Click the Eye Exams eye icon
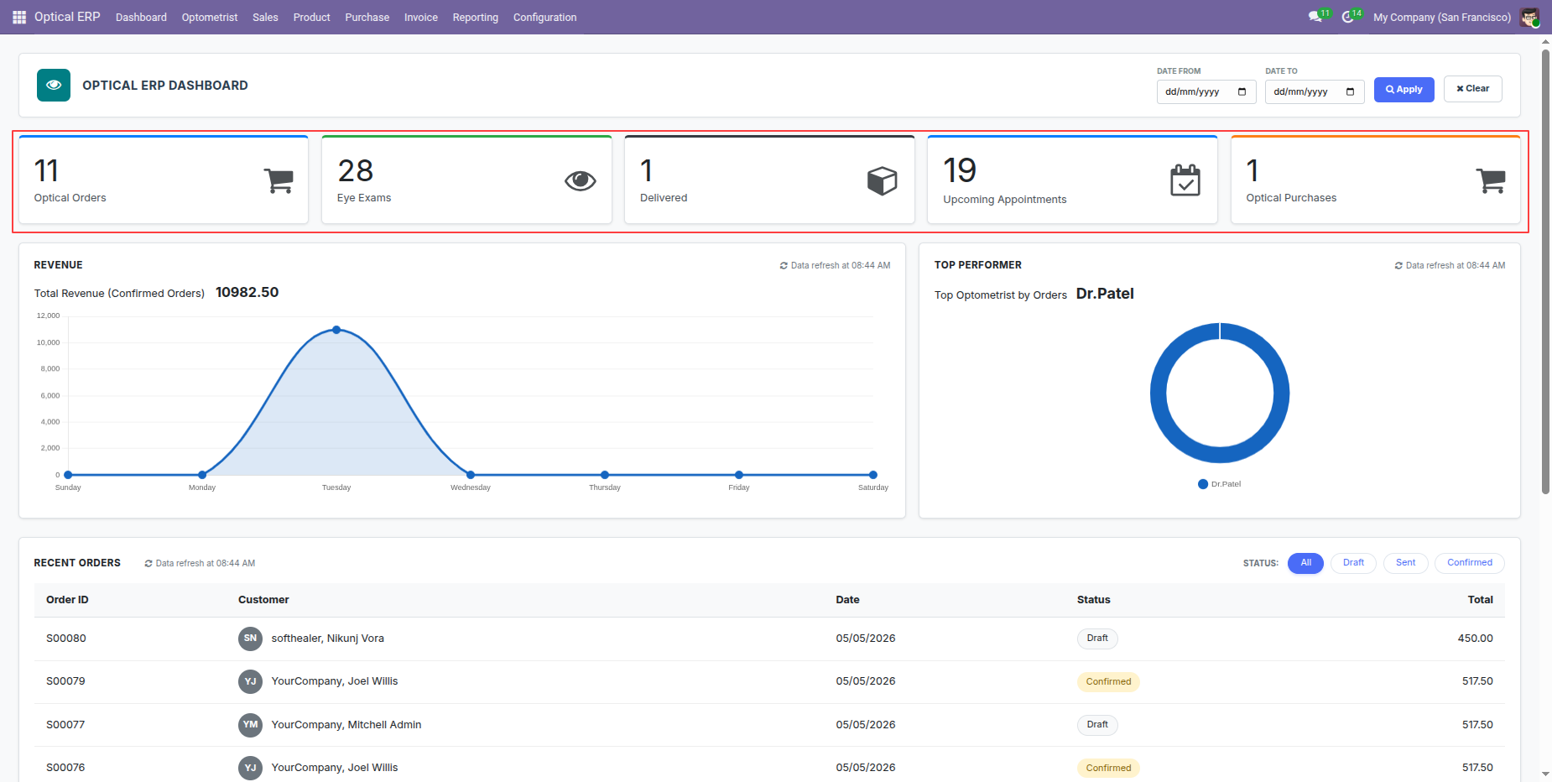This screenshot has height=782, width=1552. (x=581, y=180)
